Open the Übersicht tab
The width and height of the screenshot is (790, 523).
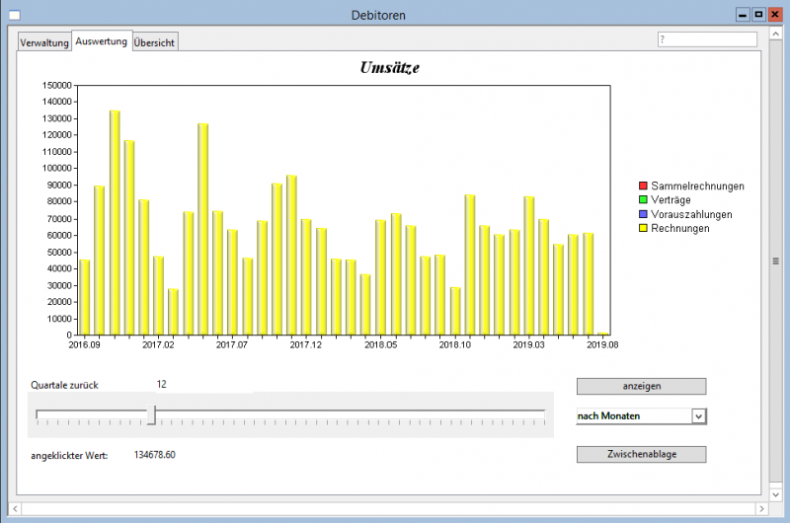(155, 42)
